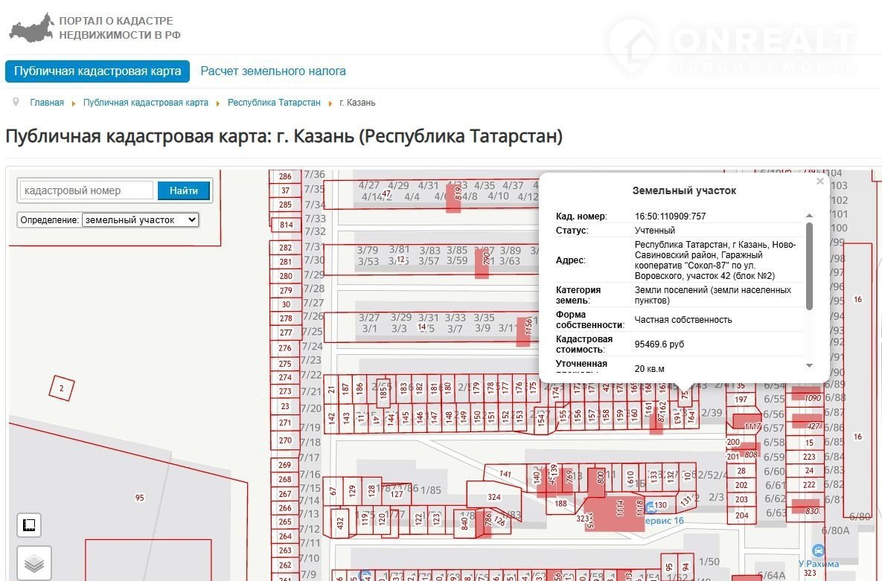The image size is (882, 581).
Task: Open 'Расчет земельного налога' tab
Action: point(273,71)
